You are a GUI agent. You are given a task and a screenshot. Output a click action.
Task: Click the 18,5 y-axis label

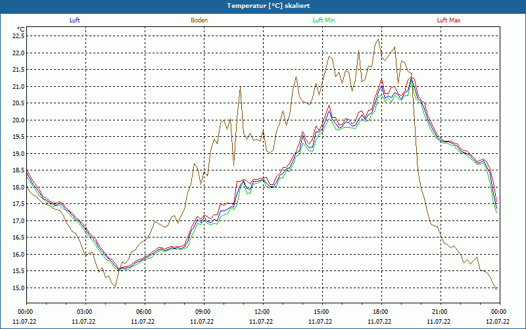(19, 170)
